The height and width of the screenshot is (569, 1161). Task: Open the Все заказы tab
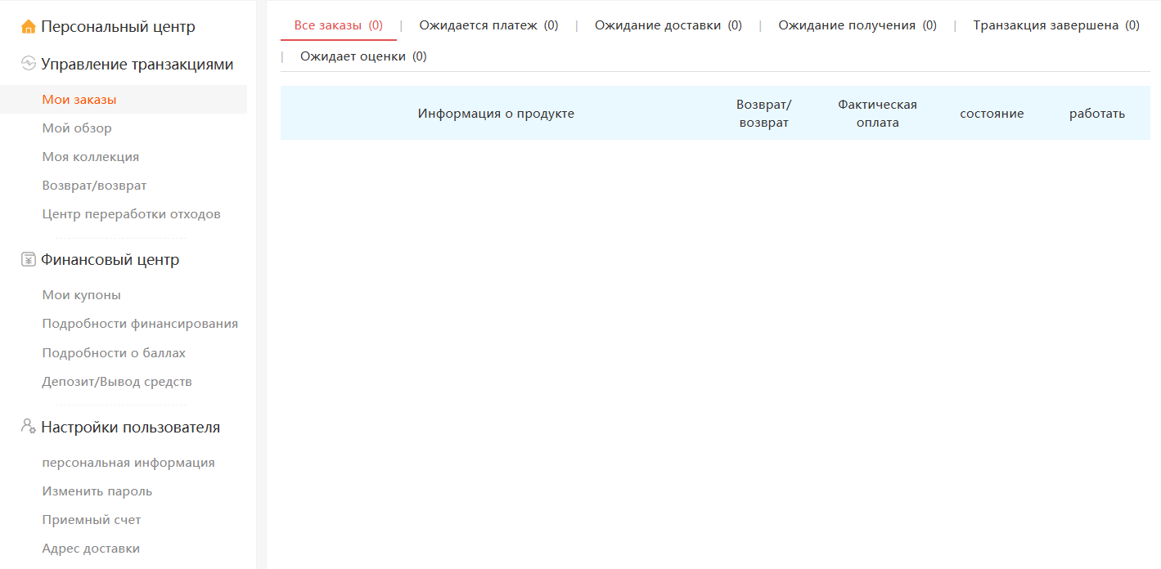pos(338,25)
